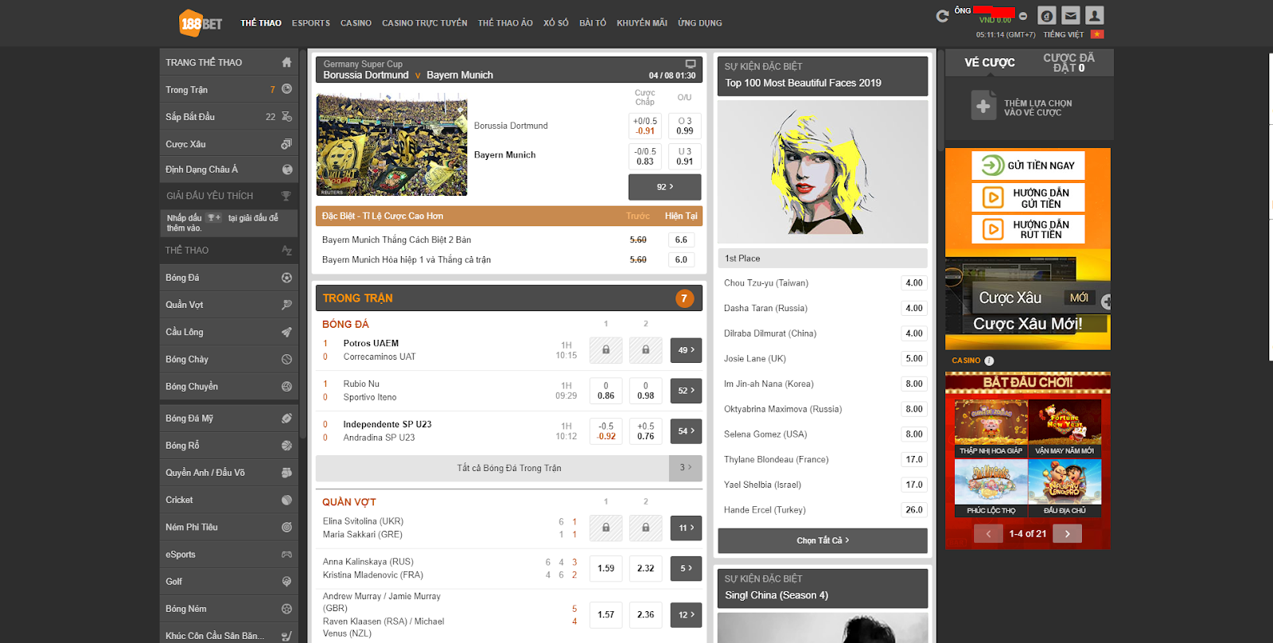Click the live stream icon on Germany Super Cup
Screen dimensions: 1273x643
click(x=691, y=64)
